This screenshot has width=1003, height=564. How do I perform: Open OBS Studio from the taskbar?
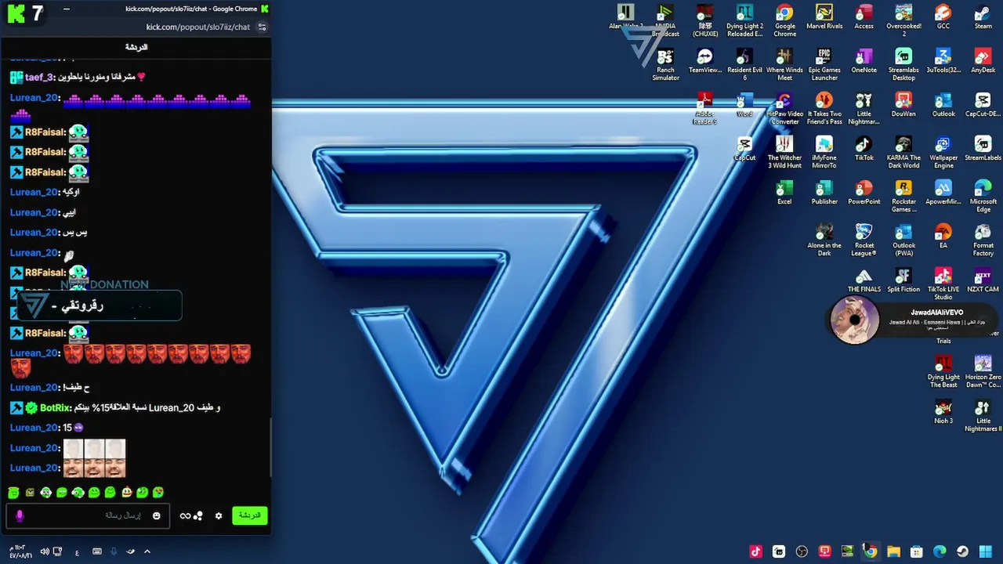[802, 551]
